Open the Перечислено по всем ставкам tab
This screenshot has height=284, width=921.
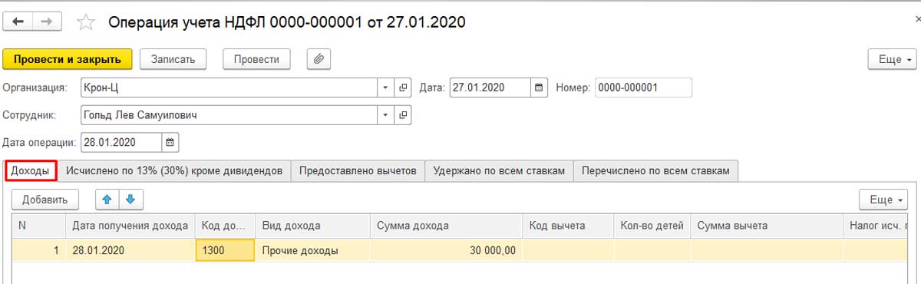coord(656,170)
